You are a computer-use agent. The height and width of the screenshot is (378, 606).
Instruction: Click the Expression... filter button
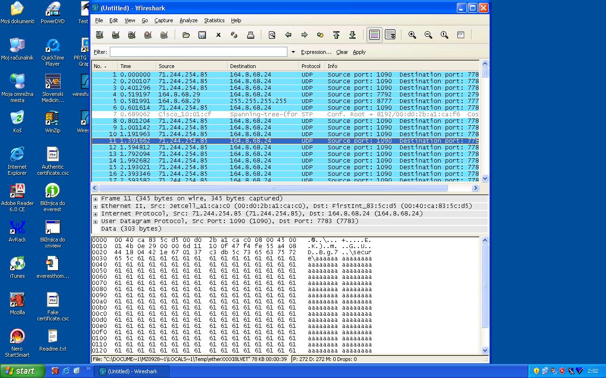[x=316, y=52]
